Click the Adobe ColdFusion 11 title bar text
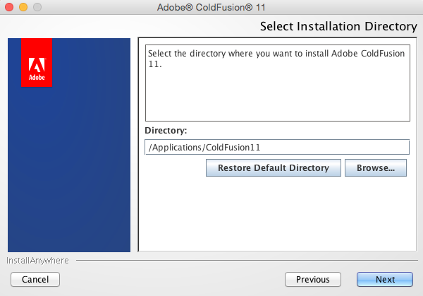Viewport: 423px width, 296px height. (211, 7)
